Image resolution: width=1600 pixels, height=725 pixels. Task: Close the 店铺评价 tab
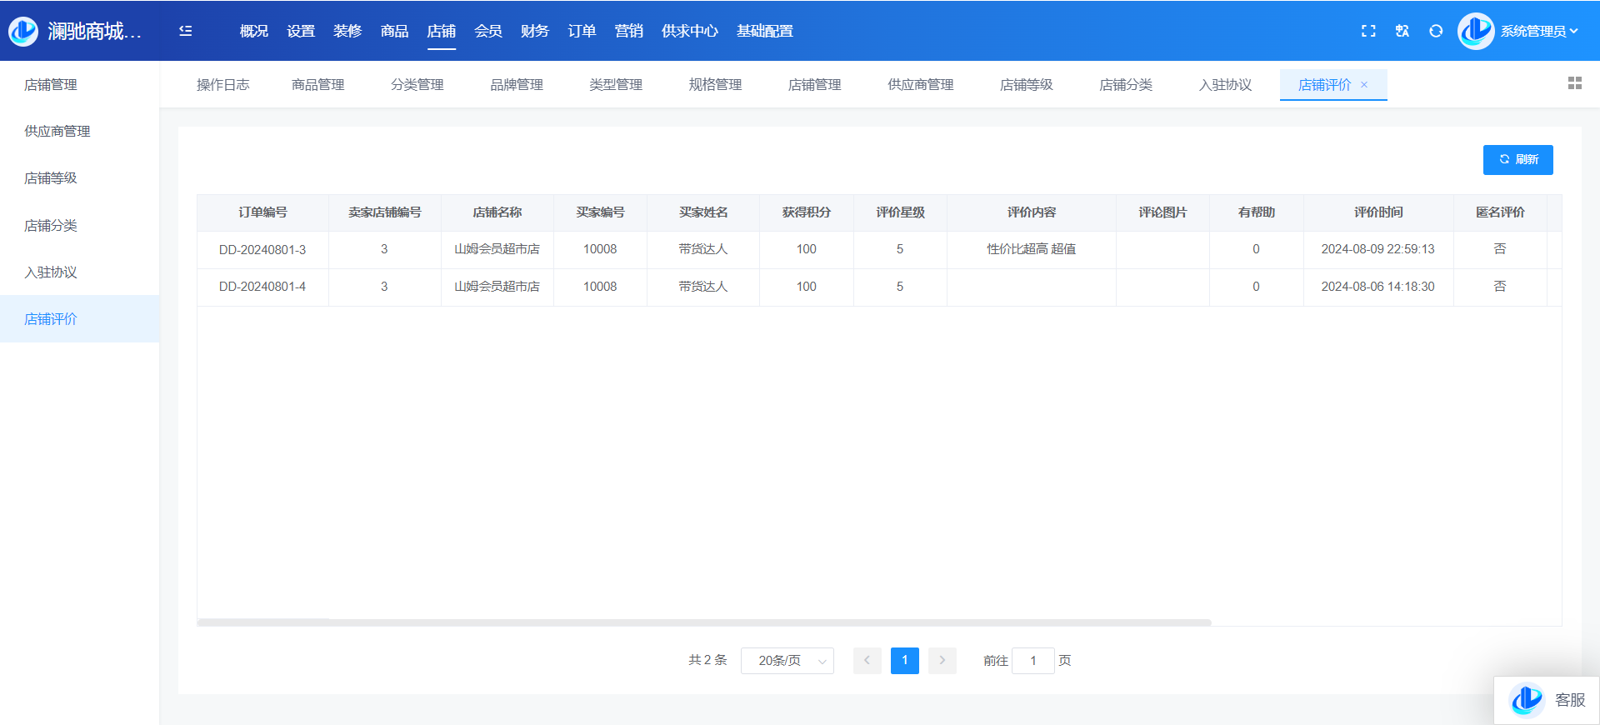pyautogui.click(x=1364, y=85)
